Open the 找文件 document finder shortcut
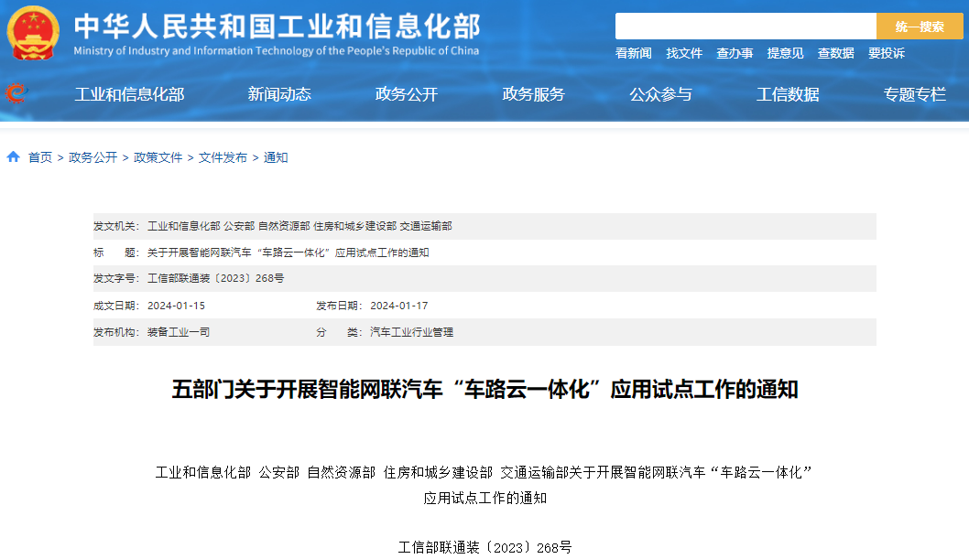The width and height of the screenshot is (969, 559). coord(684,53)
